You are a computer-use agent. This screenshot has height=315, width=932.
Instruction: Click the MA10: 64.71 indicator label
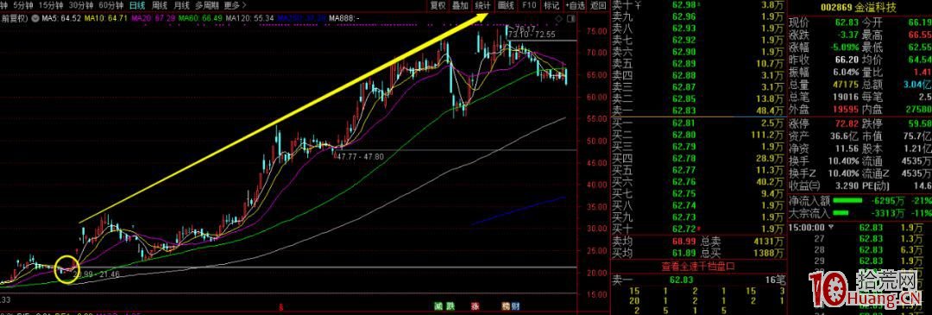(106, 18)
